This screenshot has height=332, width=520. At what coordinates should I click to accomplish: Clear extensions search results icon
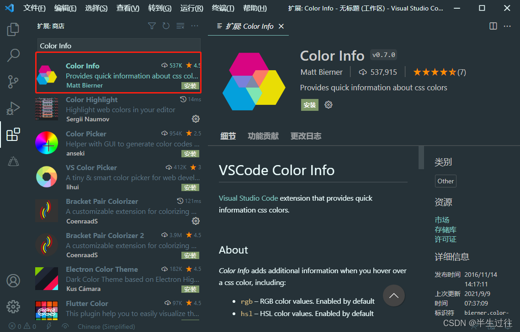pyautogui.click(x=180, y=26)
